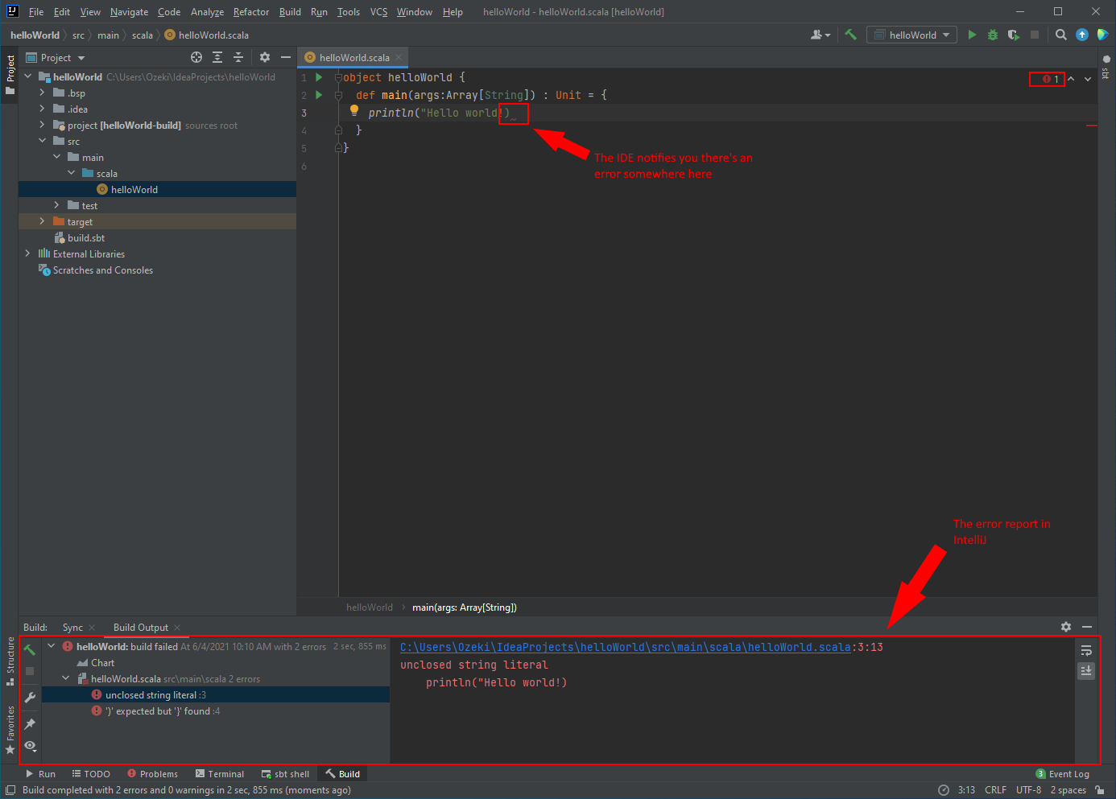Open the sbt shell tool window
1116x799 pixels.
[285, 774]
